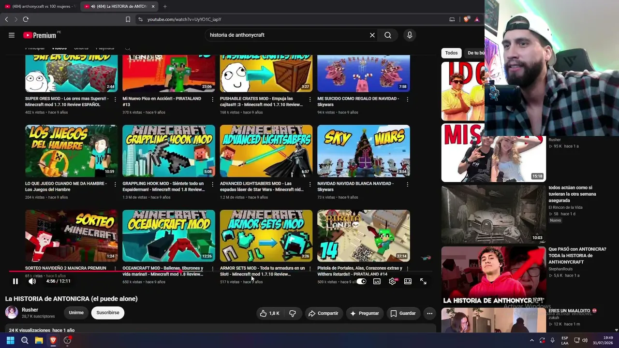Open the YouTube guide hamburger menu
The width and height of the screenshot is (619, 348).
click(x=12, y=35)
